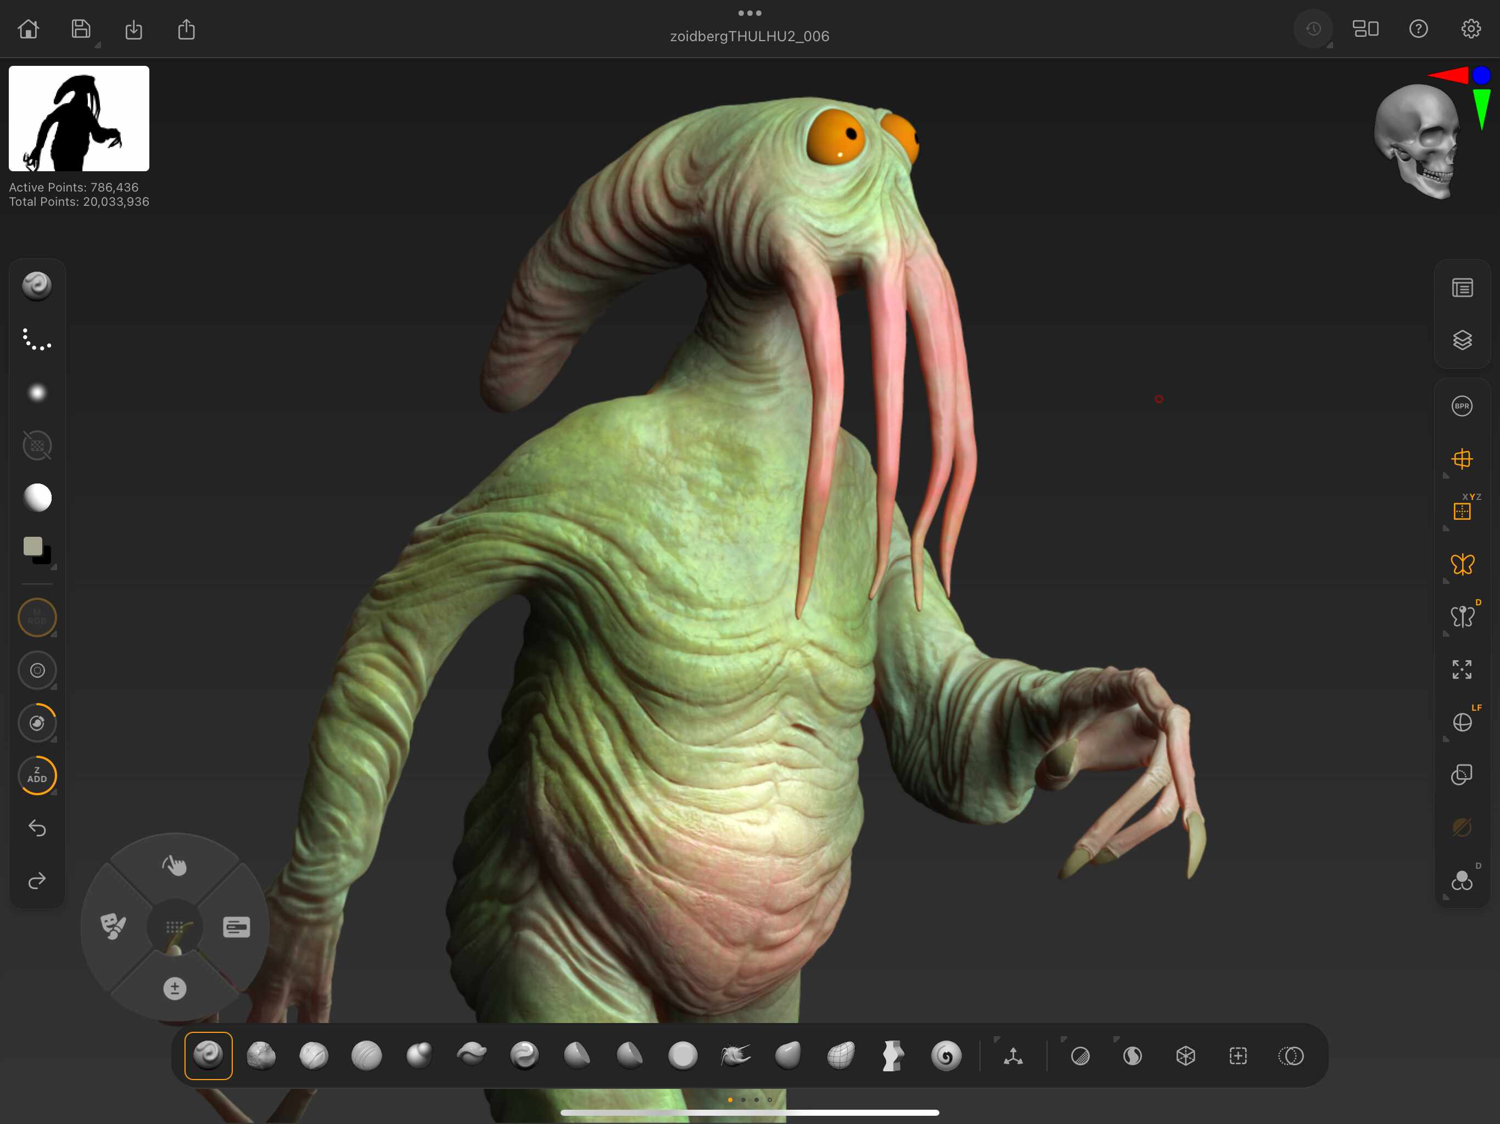Expand the Save options triangle

point(98,46)
